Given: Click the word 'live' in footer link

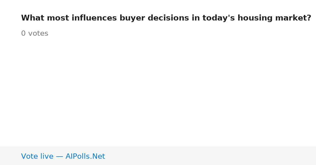Looking at the screenshot, I should pos(46,156).
